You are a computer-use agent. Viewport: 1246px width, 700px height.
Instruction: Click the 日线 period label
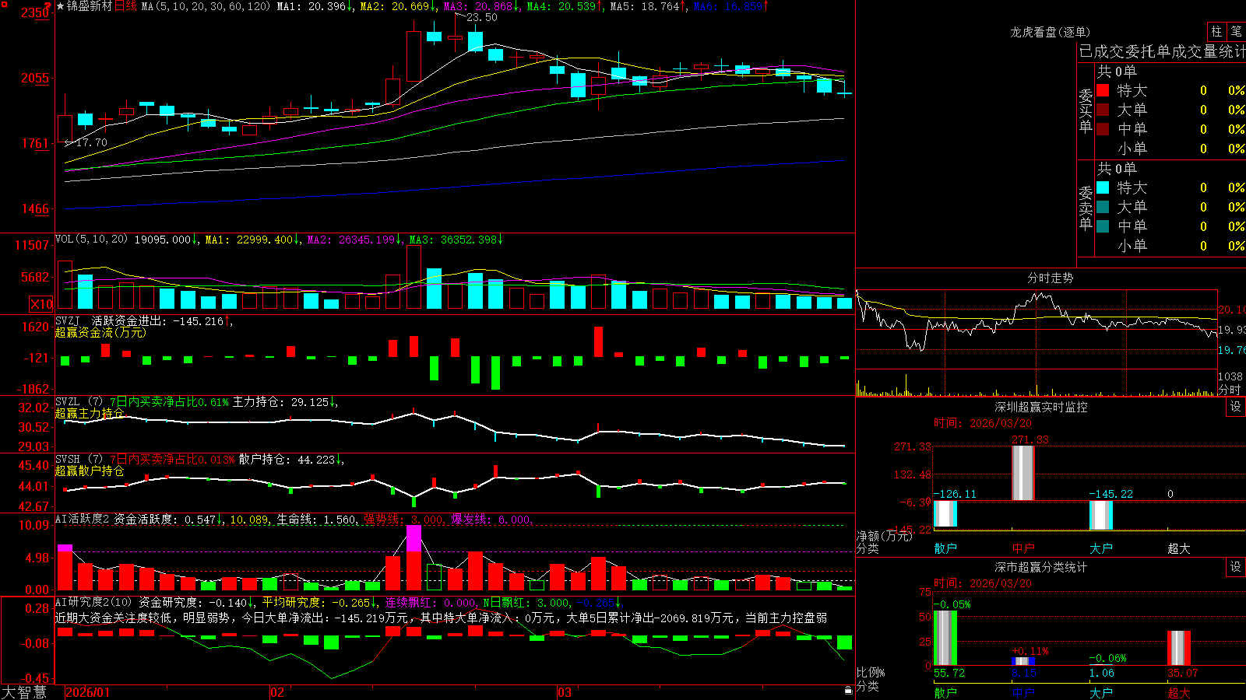pyautogui.click(x=125, y=6)
